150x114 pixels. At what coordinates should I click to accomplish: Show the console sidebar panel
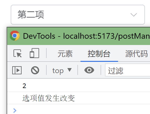click(17, 70)
